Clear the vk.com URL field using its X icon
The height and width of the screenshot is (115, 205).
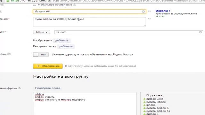point(201,32)
